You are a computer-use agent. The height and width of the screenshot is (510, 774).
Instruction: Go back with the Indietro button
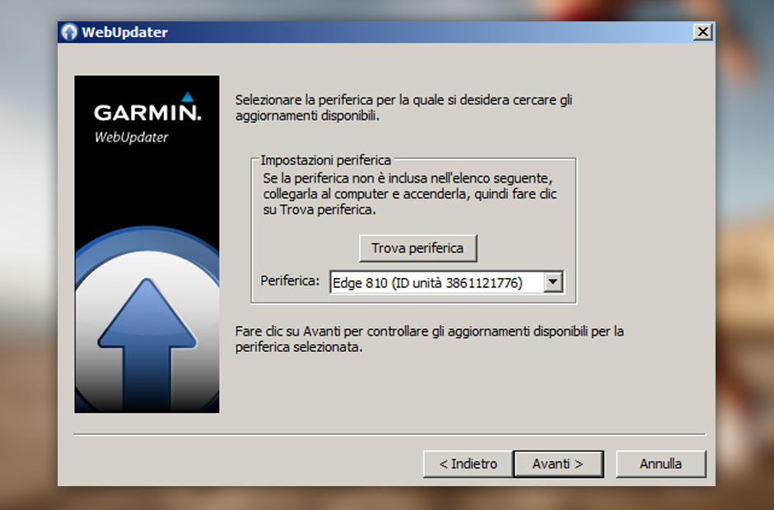point(468,464)
